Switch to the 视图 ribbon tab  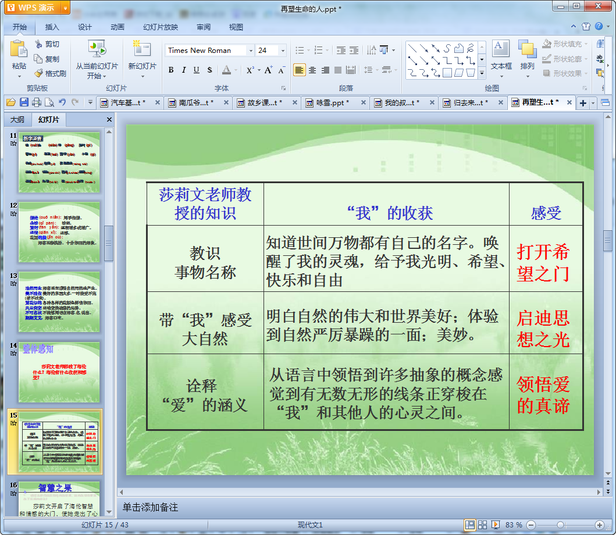236,27
